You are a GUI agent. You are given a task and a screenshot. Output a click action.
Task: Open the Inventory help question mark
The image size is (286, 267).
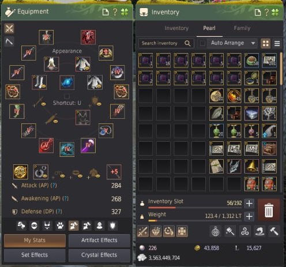point(266,12)
